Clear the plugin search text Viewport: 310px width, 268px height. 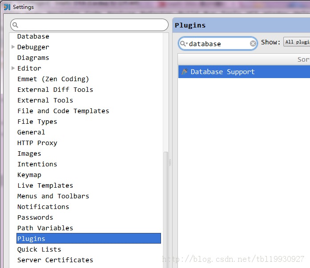(x=253, y=43)
